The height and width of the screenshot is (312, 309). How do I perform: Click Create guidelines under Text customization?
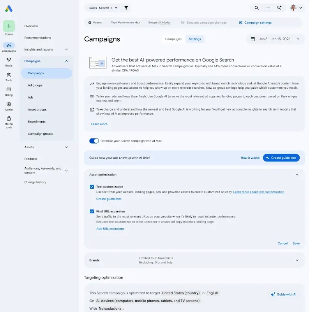[109, 199]
